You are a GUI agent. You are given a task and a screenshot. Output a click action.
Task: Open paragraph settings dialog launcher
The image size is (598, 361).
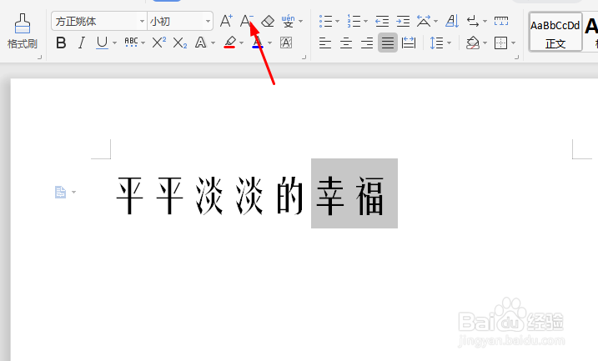pyautogui.click(x=517, y=58)
